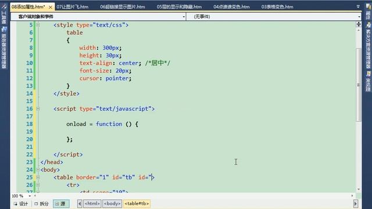
Task: Collapse the script block at line 16
Action: point(38,109)
